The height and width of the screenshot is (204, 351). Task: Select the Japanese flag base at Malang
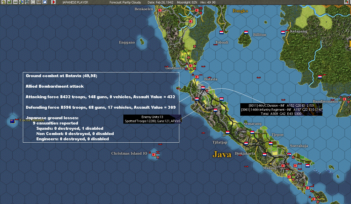click(x=283, y=166)
